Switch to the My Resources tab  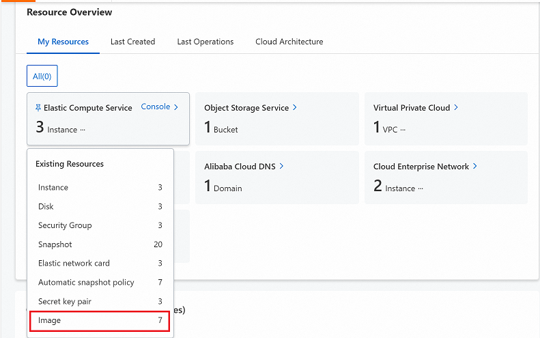63,42
